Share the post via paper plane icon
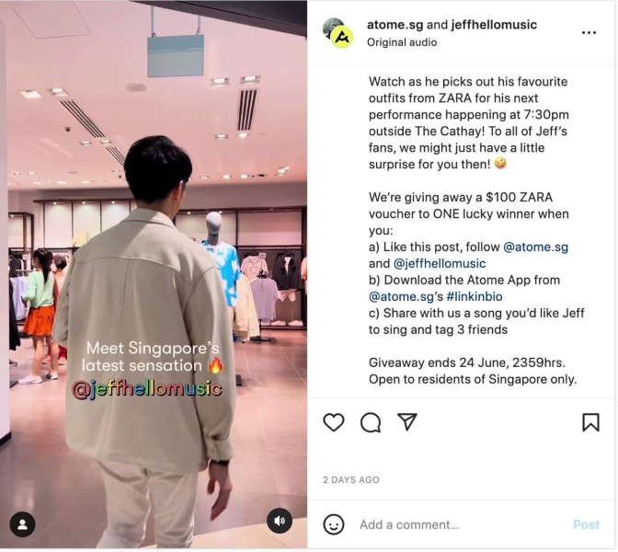The image size is (618, 552). pos(407,422)
